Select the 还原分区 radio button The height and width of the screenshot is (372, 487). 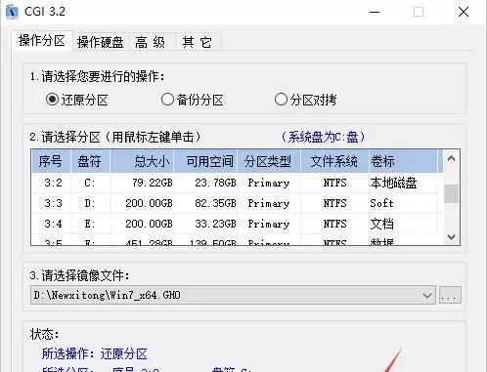77,100
